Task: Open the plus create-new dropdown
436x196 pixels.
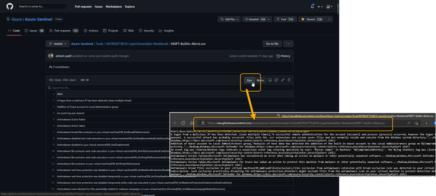Action: point(320,6)
